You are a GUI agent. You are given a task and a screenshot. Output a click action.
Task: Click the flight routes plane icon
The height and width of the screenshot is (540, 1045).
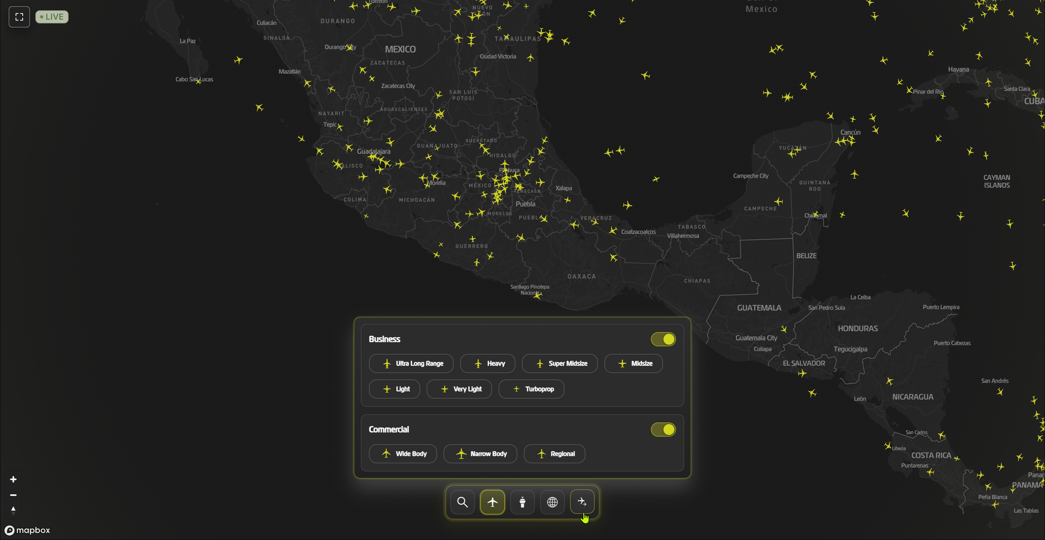click(582, 502)
